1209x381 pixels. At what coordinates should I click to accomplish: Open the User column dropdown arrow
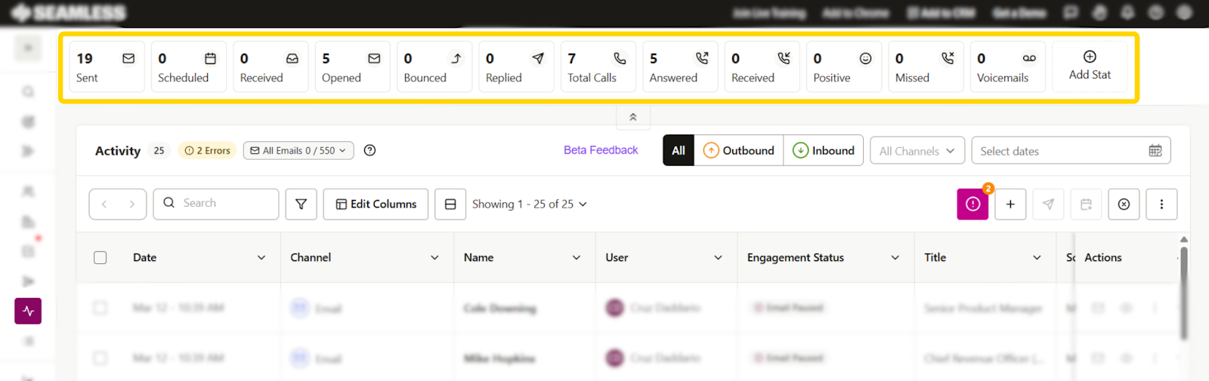coord(718,258)
